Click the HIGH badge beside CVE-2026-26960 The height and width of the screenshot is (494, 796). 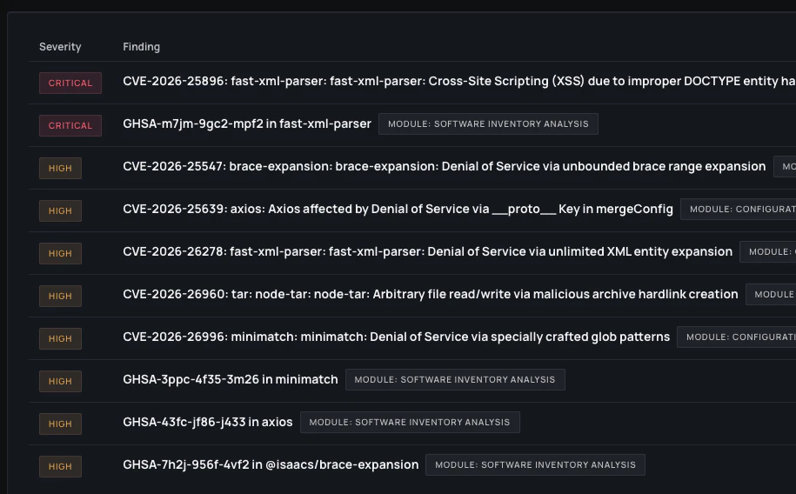60,296
